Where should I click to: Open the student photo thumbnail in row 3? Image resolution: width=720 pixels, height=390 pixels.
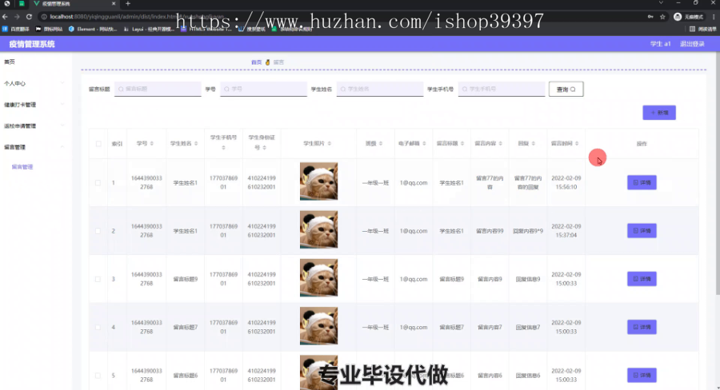[318, 277]
